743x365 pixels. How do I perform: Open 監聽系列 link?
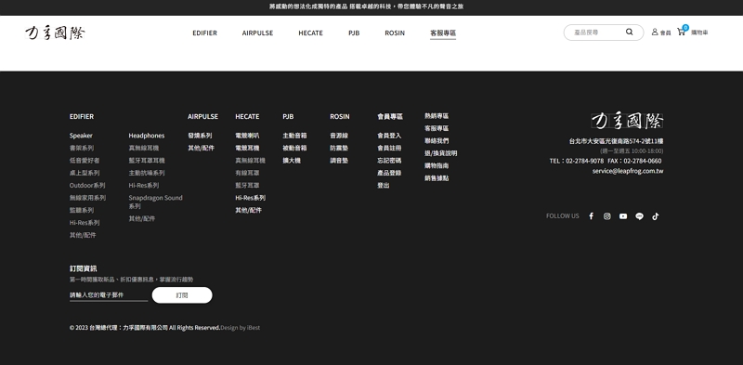[x=82, y=210]
